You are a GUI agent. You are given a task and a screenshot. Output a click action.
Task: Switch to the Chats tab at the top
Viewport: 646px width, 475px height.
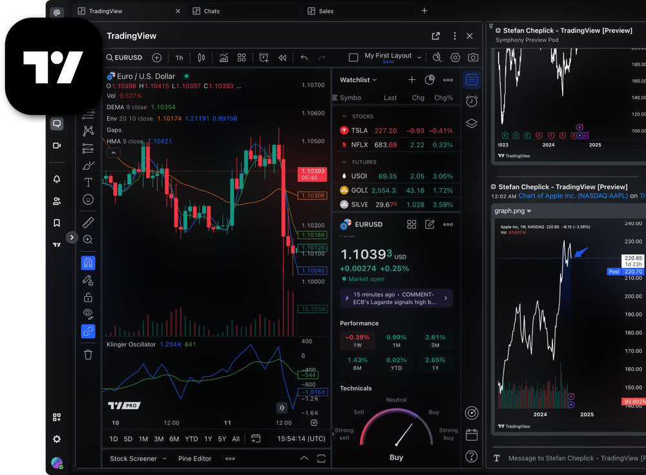(212, 10)
